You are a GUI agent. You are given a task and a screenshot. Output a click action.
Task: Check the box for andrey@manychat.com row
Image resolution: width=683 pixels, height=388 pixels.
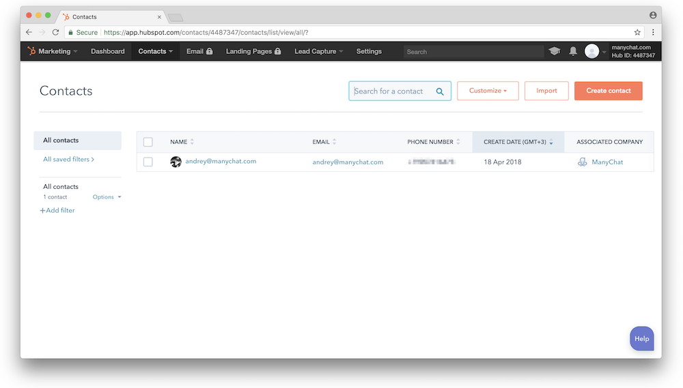[x=148, y=162]
